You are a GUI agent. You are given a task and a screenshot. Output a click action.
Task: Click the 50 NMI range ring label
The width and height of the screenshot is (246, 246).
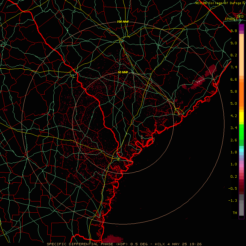pos(123,72)
